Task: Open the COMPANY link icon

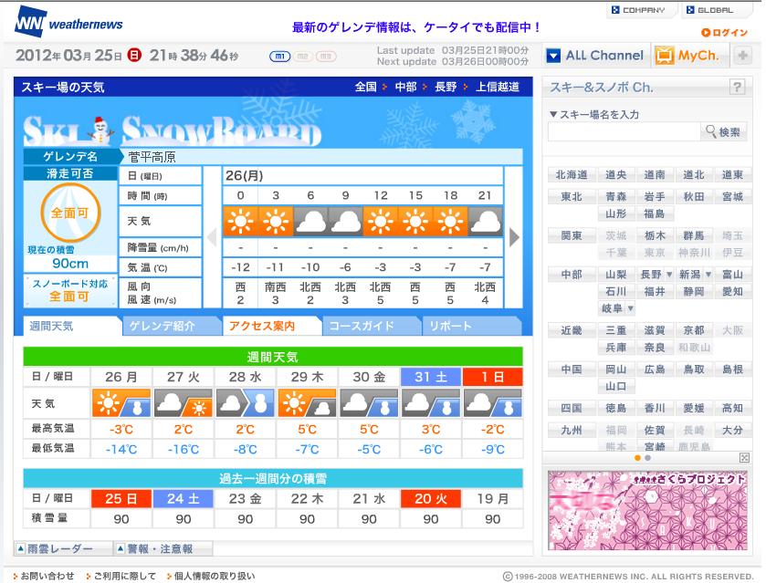Action: 615,10
